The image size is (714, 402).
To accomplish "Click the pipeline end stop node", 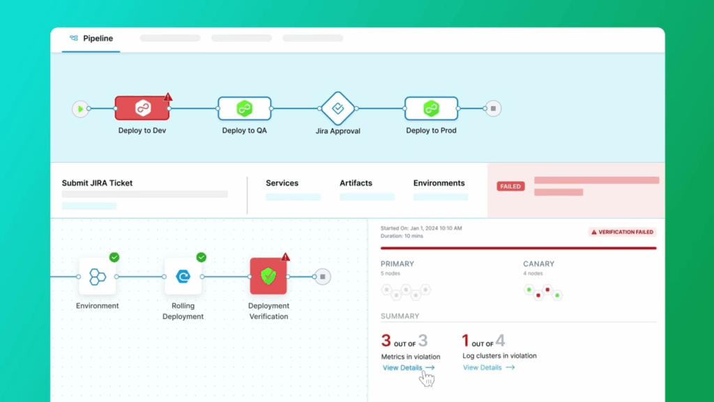I will [x=493, y=109].
